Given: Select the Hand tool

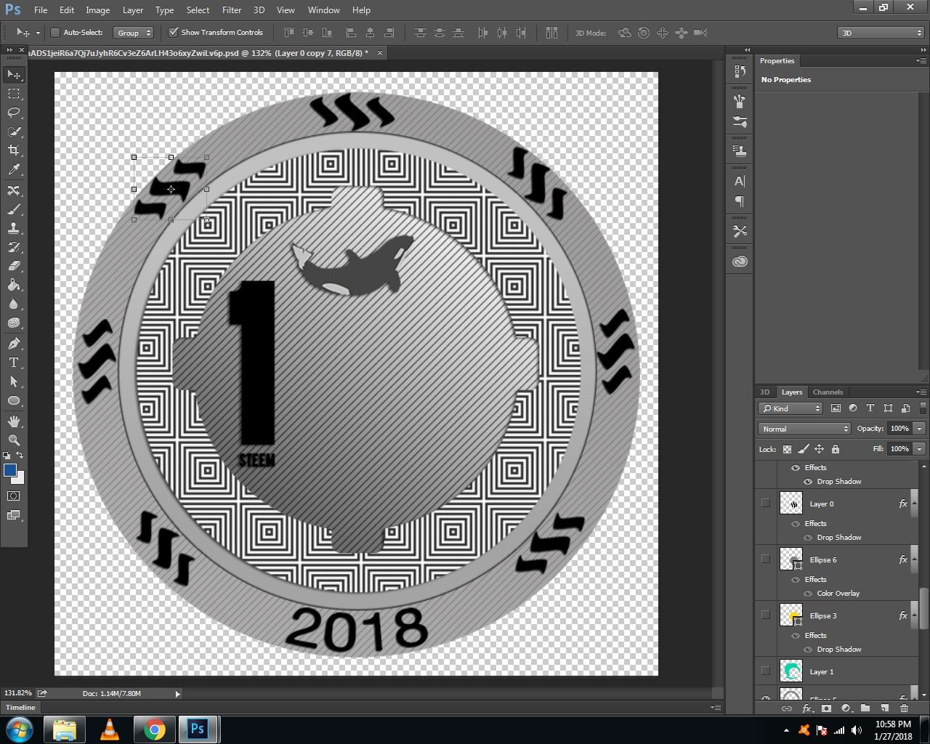Looking at the screenshot, I should pos(14,421).
